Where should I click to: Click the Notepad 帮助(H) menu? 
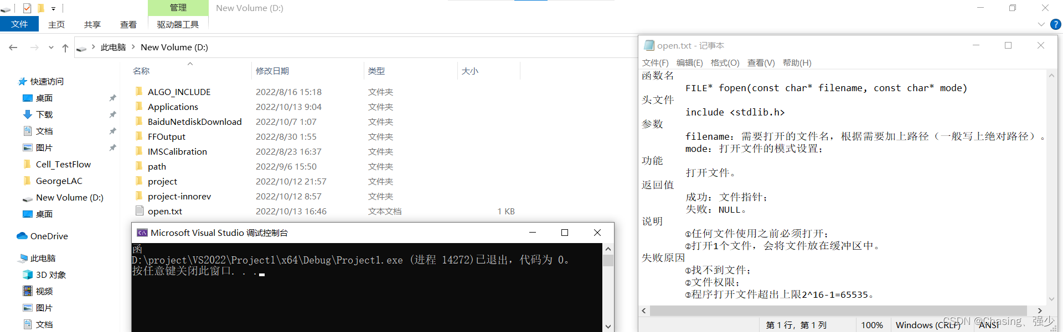click(797, 62)
